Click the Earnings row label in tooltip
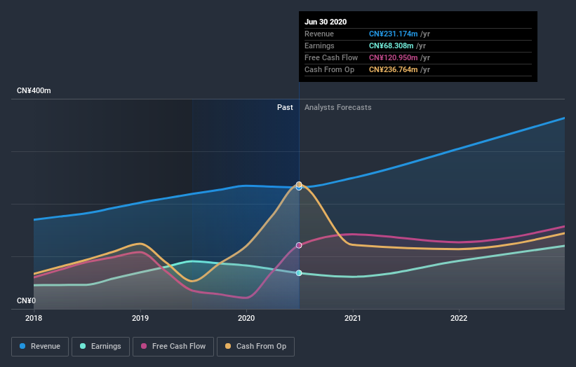 point(320,46)
